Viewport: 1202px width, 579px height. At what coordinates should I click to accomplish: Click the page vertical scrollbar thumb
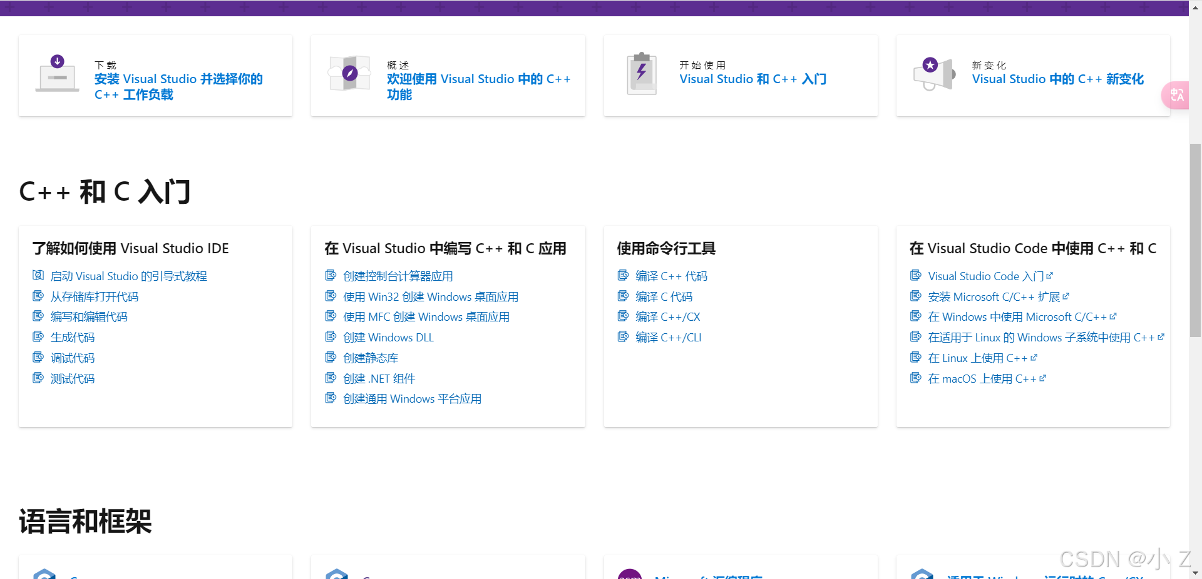1195,241
